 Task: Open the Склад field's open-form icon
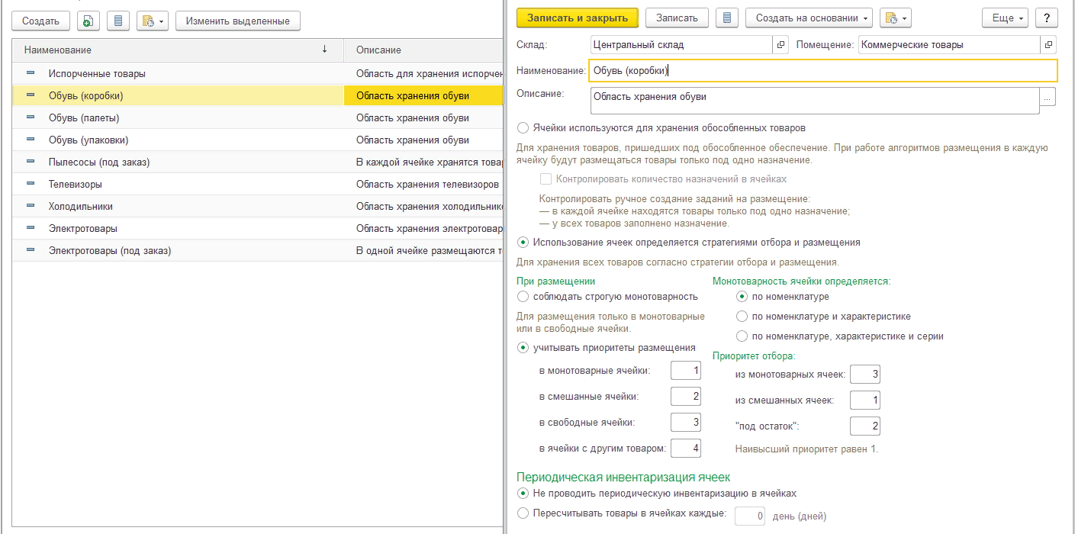[781, 45]
